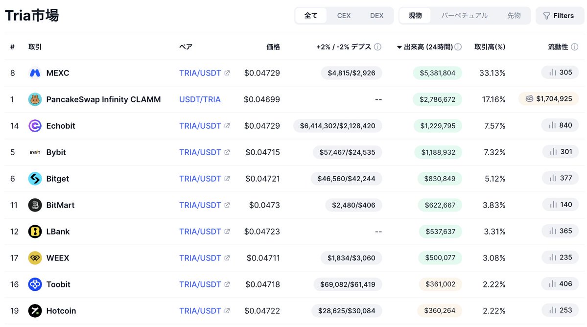Sort table by 取引 header
The width and height of the screenshot is (587, 327).
click(35, 47)
